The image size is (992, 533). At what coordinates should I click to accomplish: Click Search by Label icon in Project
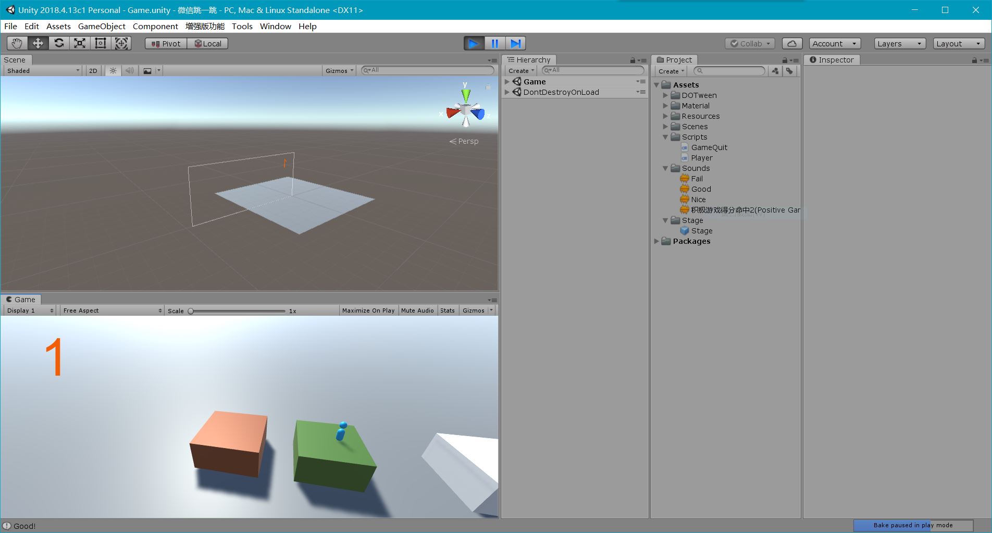790,71
